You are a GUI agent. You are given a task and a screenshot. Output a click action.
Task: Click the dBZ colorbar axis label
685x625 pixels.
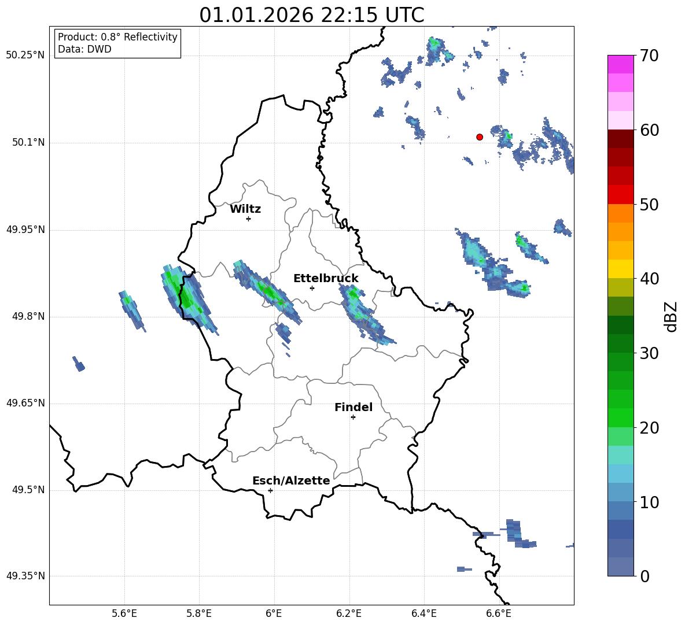(x=671, y=316)
